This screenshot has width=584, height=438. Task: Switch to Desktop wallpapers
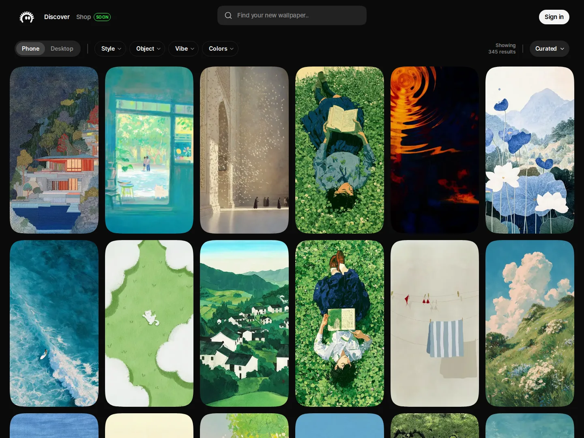[x=62, y=49]
